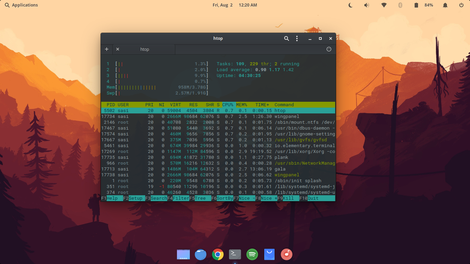Image resolution: width=470 pixels, height=264 pixels.
Task: Select the gala process row in htop
Action: click(x=206, y=169)
